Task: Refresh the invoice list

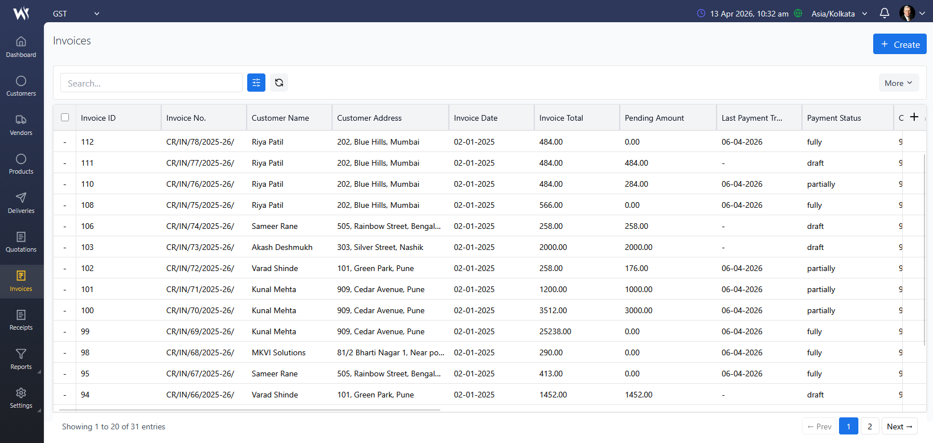Action: [x=279, y=83]
